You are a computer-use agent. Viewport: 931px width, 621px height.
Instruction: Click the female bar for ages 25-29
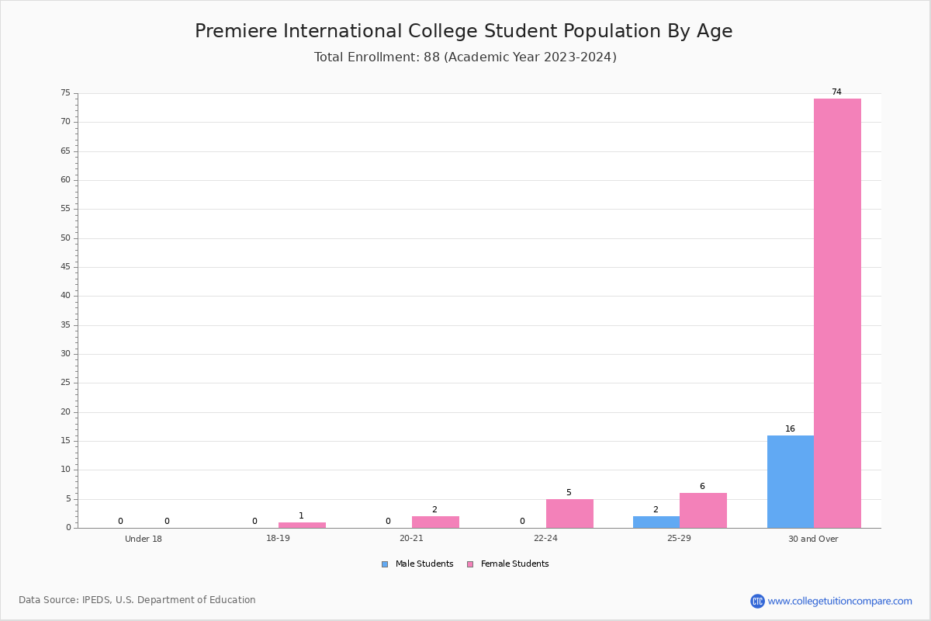coord(703,510)
